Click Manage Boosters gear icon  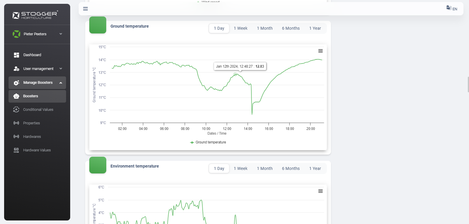click(x=16, y=83)
